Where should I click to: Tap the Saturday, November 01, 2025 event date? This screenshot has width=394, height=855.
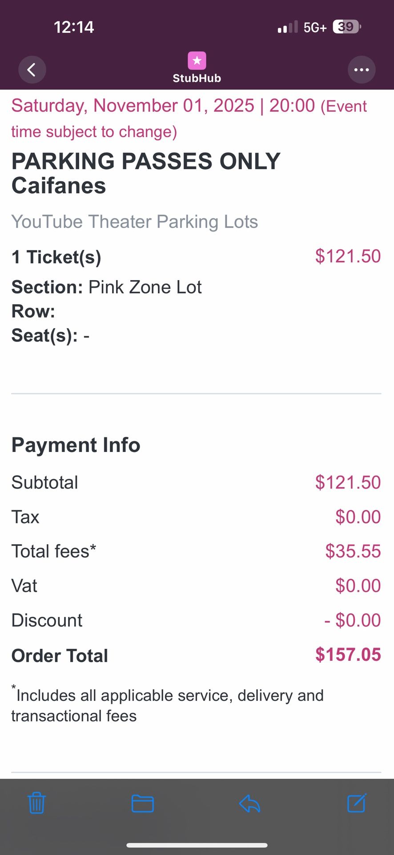point(133,106)
